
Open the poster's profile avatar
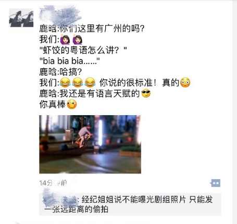pyautogui.click(x=21, y=18)
